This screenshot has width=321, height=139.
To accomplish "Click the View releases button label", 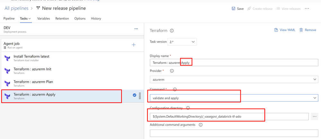I will click(x=291, y=9).
